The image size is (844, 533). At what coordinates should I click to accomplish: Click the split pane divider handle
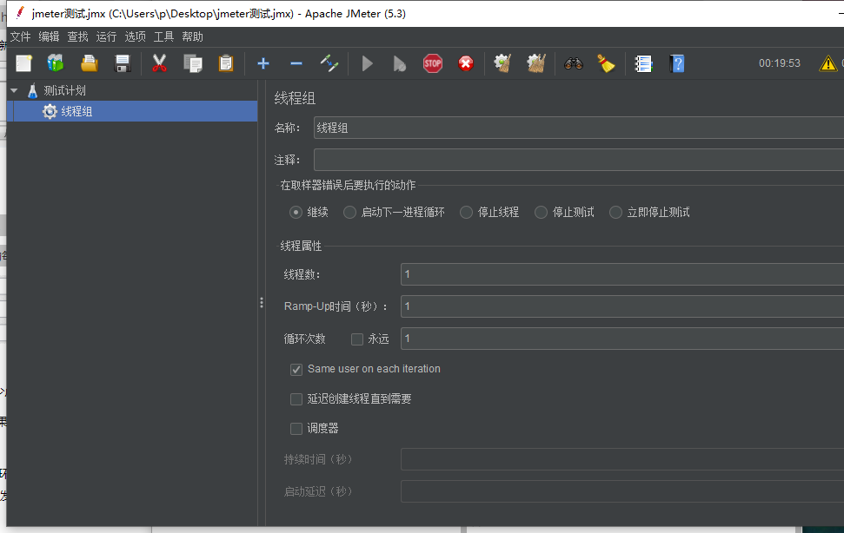(262, 303)
